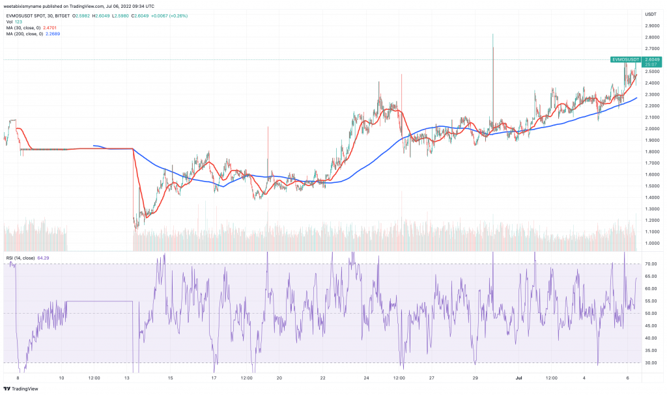The width and height of the screenshot is (667, 395).
Task: Click the RSI 70.00 axis label
Action: tap(651, 264)
